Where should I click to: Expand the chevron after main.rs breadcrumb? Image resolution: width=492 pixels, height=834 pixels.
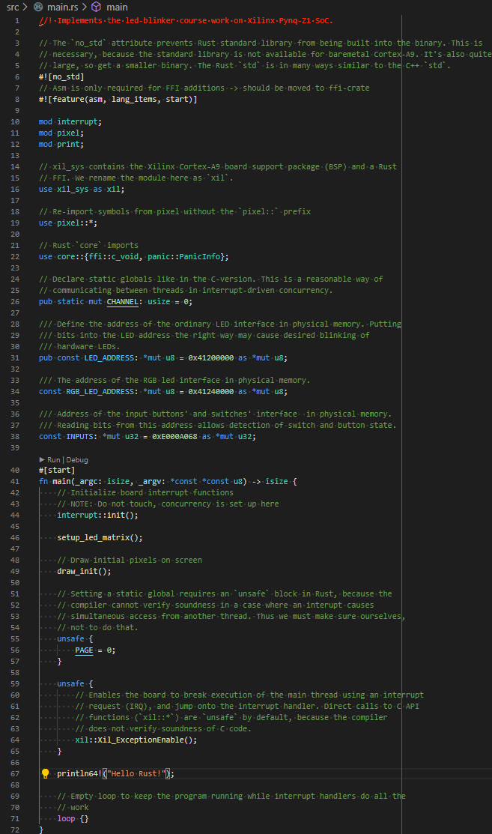[83, 7]
